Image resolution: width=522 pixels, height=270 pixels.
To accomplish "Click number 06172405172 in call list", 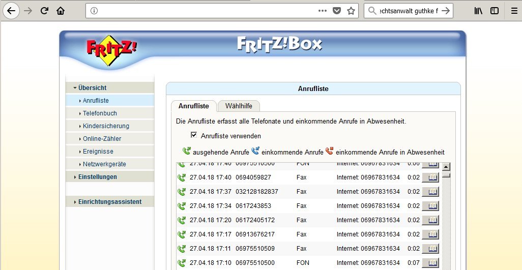I will [x=255, y=220].
